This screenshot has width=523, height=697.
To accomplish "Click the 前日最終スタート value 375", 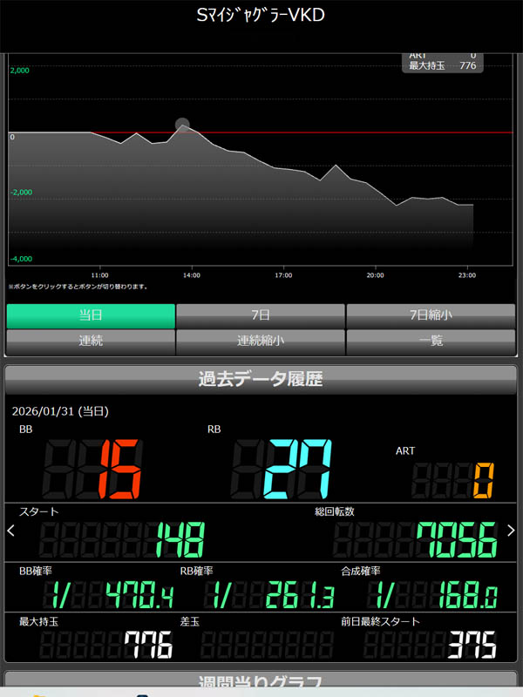I will pos(472,646).
